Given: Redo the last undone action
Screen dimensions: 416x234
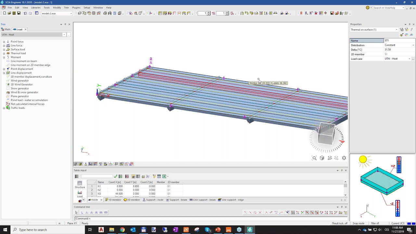Looking at the screenshot, I should pyautogui.click(x=30, y=13).
